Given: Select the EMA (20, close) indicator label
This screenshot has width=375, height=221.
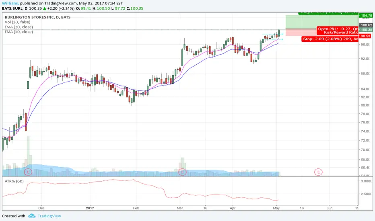Looking at the screenshot, I should tap(19, 27).
